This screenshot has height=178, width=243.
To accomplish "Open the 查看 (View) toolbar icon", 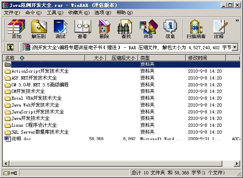I will [82, 29].
